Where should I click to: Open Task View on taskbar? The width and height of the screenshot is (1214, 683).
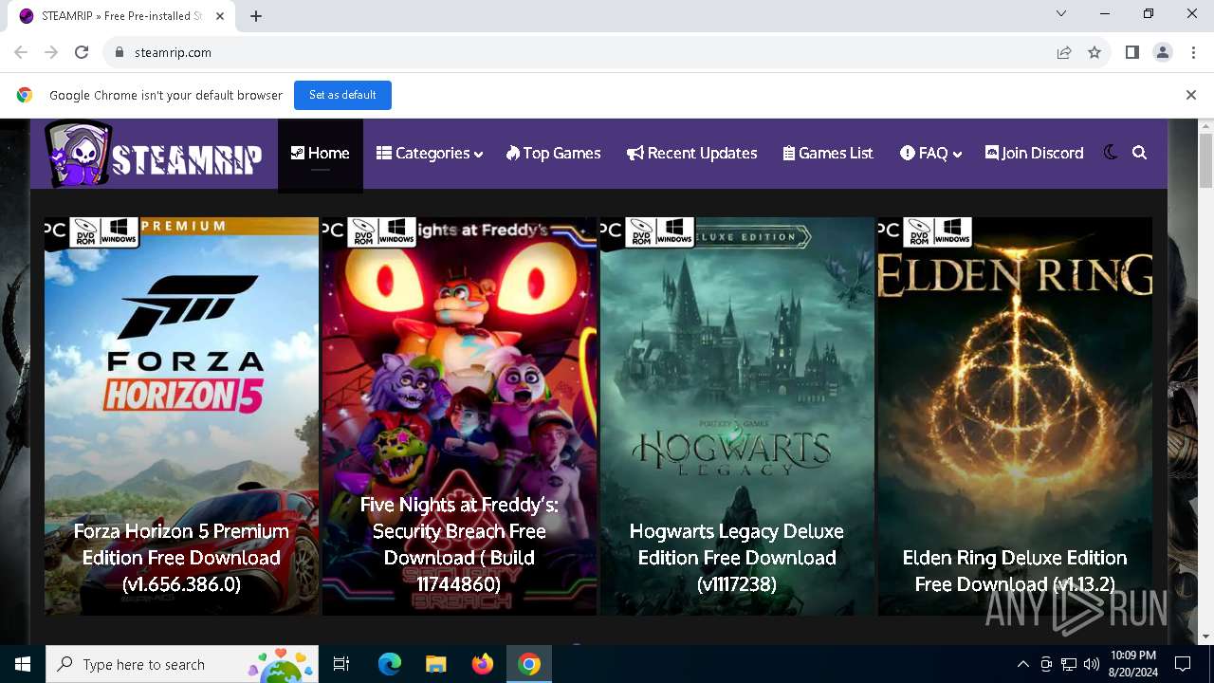(341, 664)
